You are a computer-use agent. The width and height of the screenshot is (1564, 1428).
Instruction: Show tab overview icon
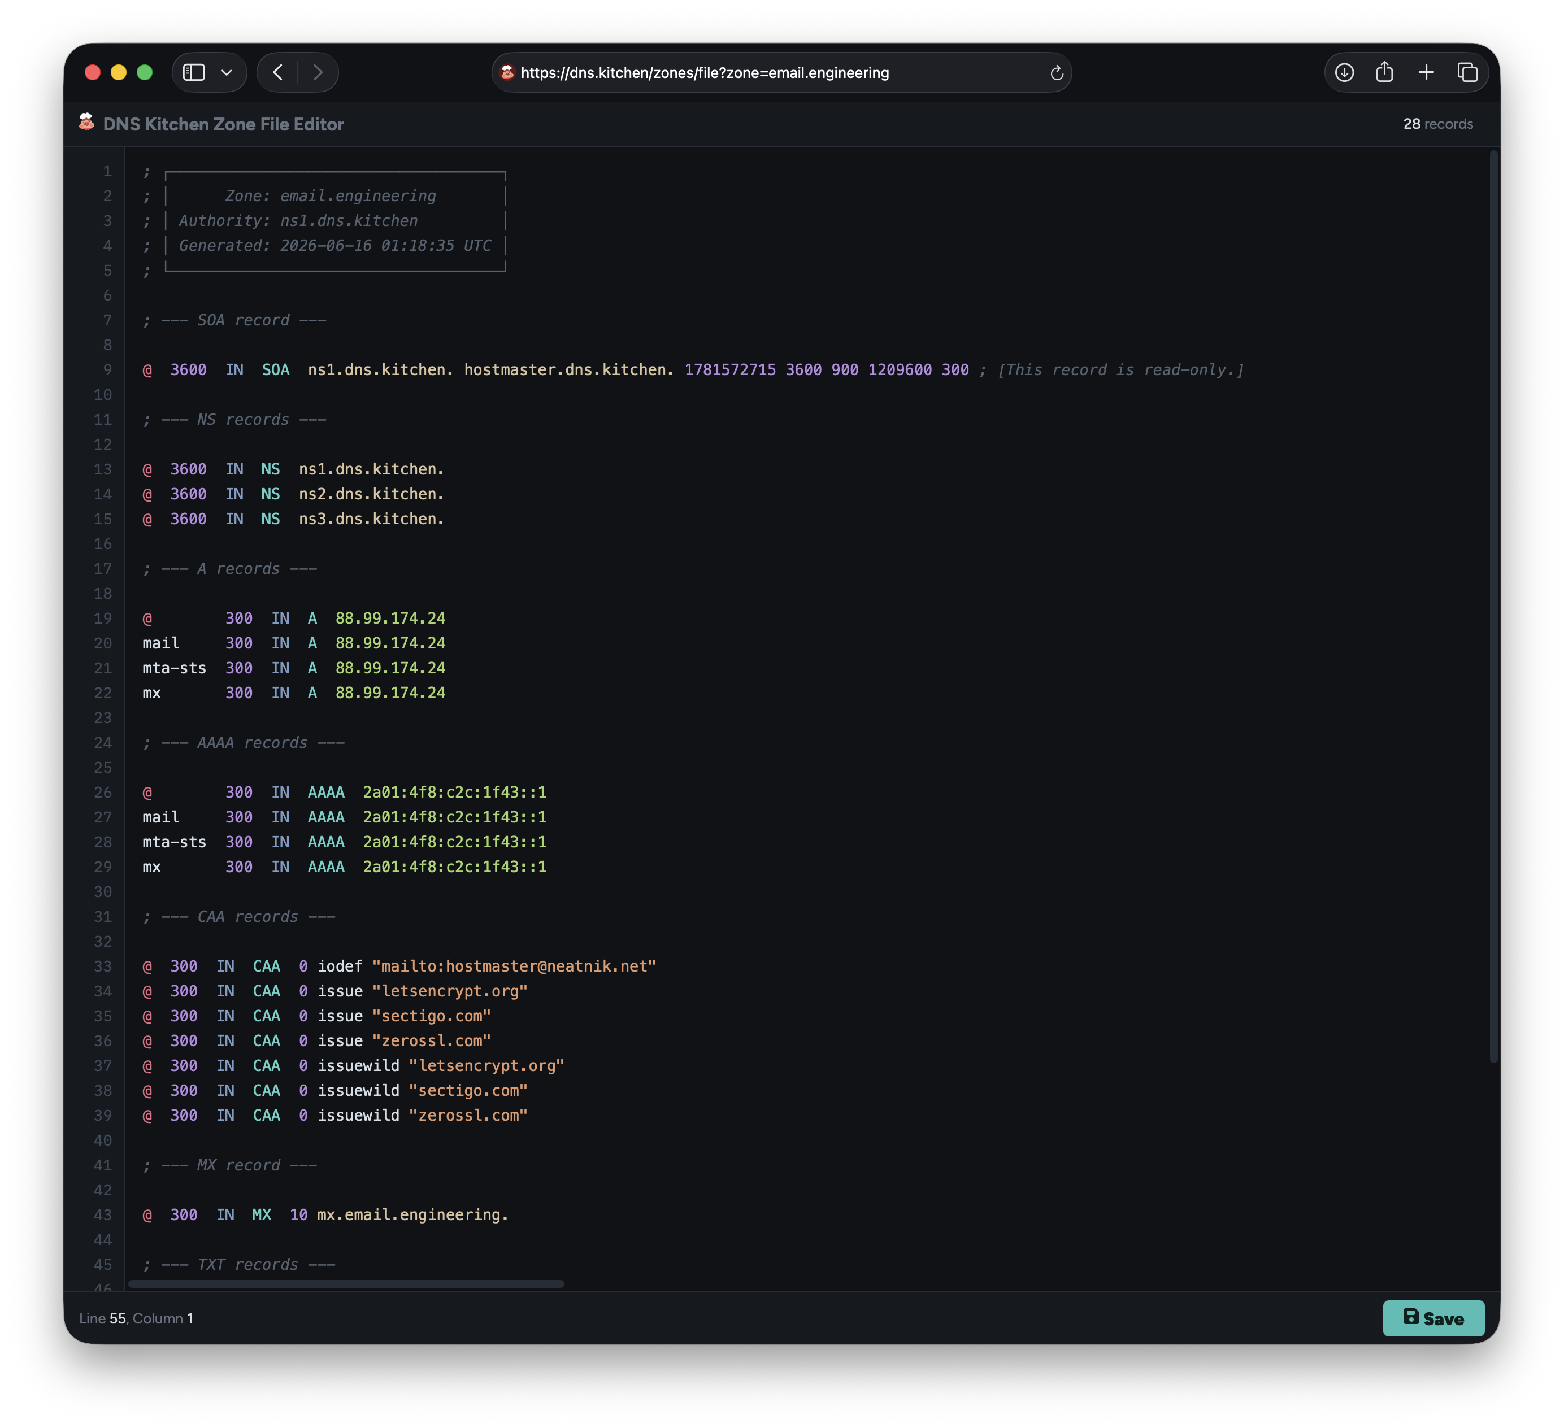1467,72
